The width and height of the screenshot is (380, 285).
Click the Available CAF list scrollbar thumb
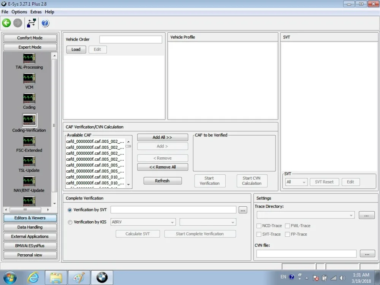[128, 146]
